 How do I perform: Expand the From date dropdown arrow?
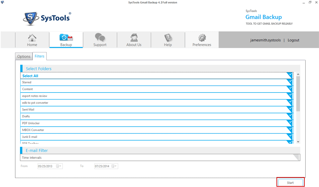coord(60,166)
